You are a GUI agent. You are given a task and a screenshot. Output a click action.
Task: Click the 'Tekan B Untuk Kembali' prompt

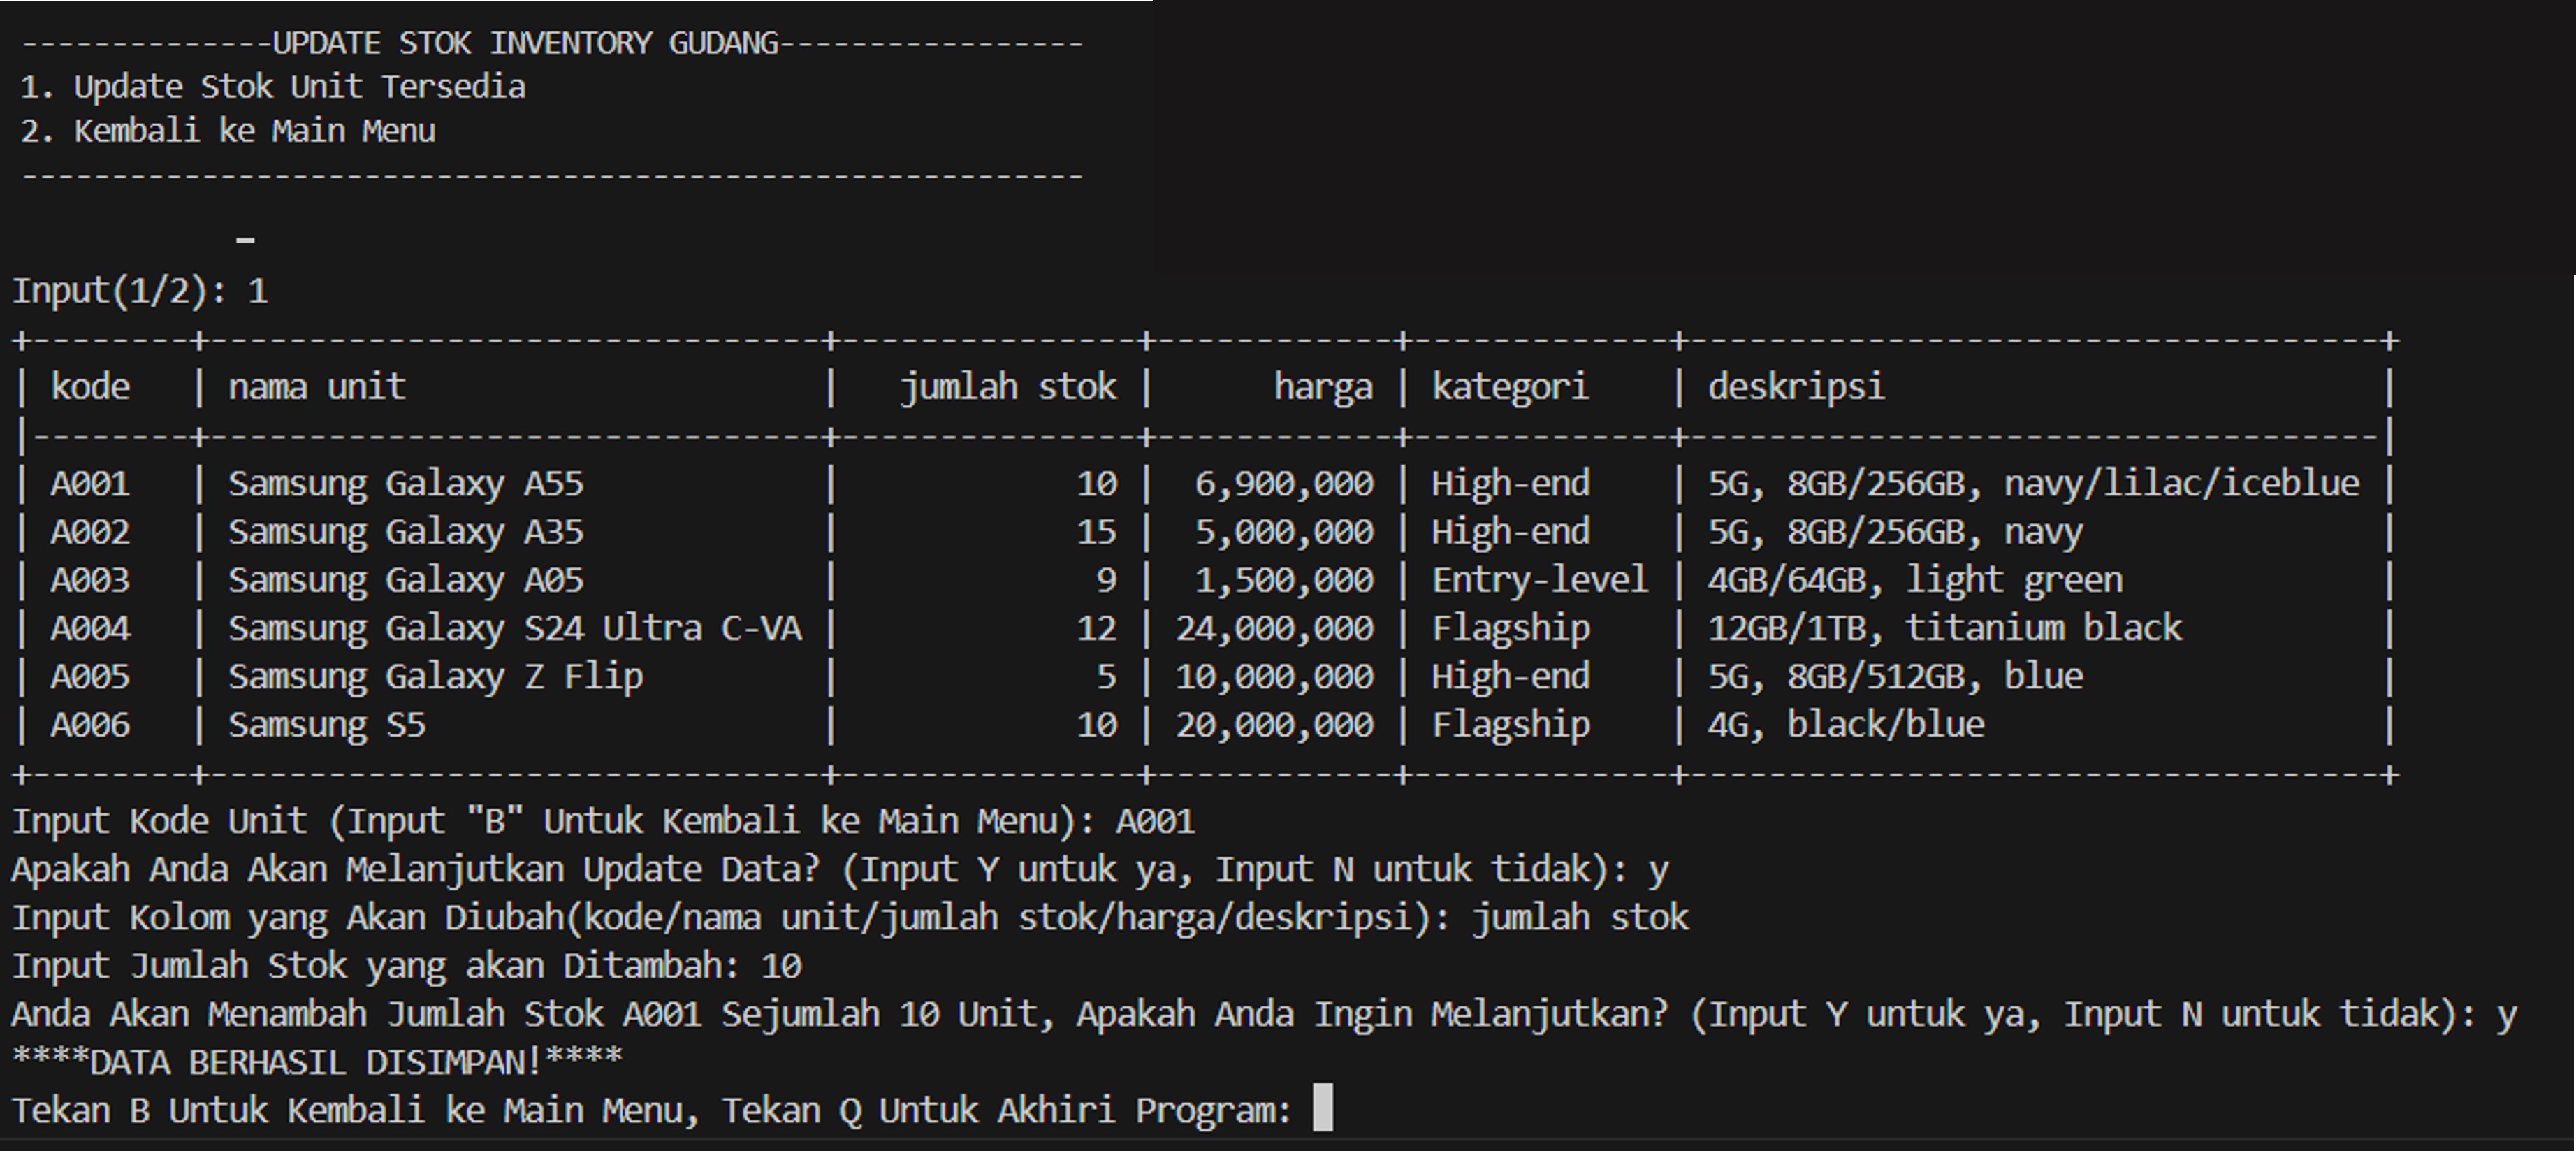tap(650, 1109)
